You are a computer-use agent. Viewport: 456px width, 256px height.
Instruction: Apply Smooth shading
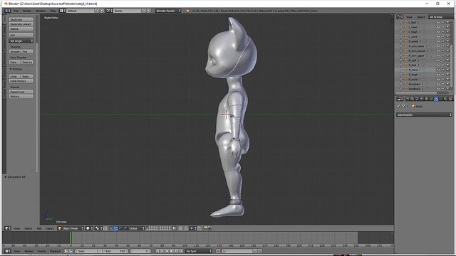tap(15, 52)
